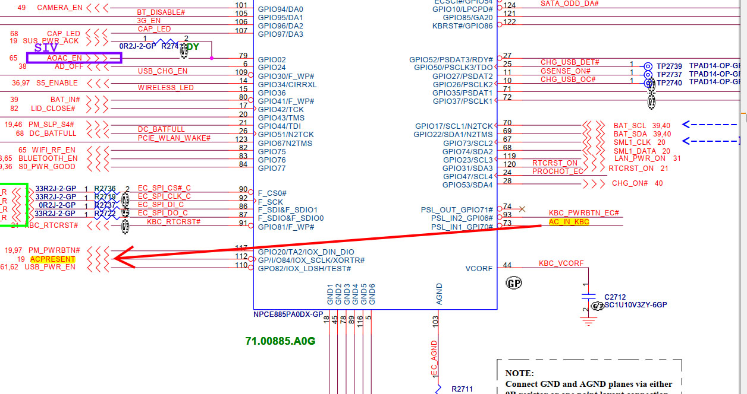
Task: Click the CHG_USB_DET# net label
Action: click(570, 62)
